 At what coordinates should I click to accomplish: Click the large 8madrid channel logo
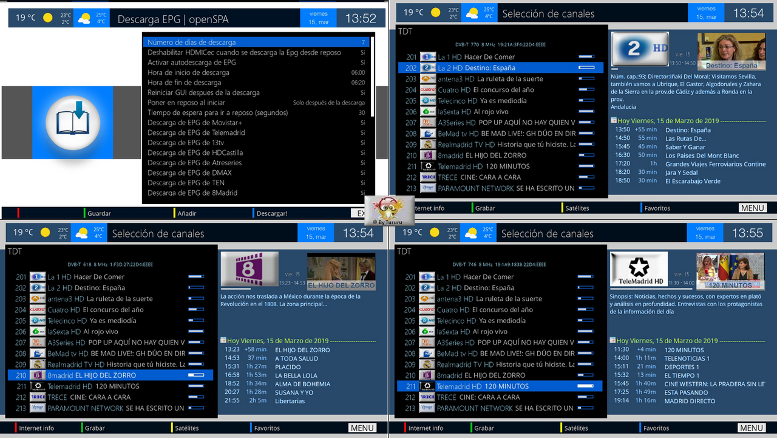tap(249, 269)
